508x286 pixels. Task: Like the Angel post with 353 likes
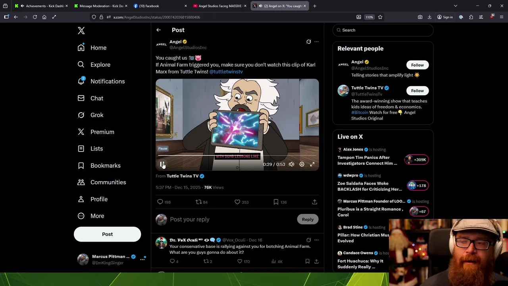point(241,202)
